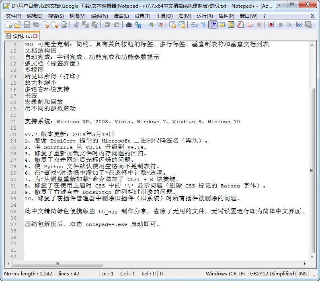Click text line '文档结构图'
This screenshot has width=320, height=281.
[x=41, y=51]
